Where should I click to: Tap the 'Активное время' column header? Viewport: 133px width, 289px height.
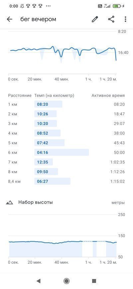tap(108, 95)
